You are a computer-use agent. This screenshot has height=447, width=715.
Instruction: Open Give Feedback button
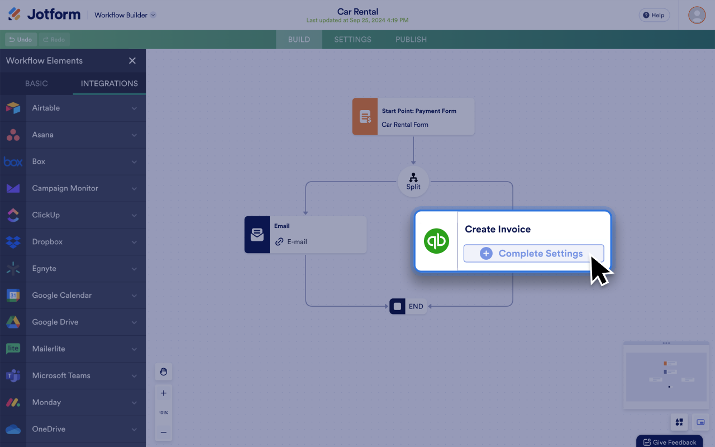pos(669,442)
